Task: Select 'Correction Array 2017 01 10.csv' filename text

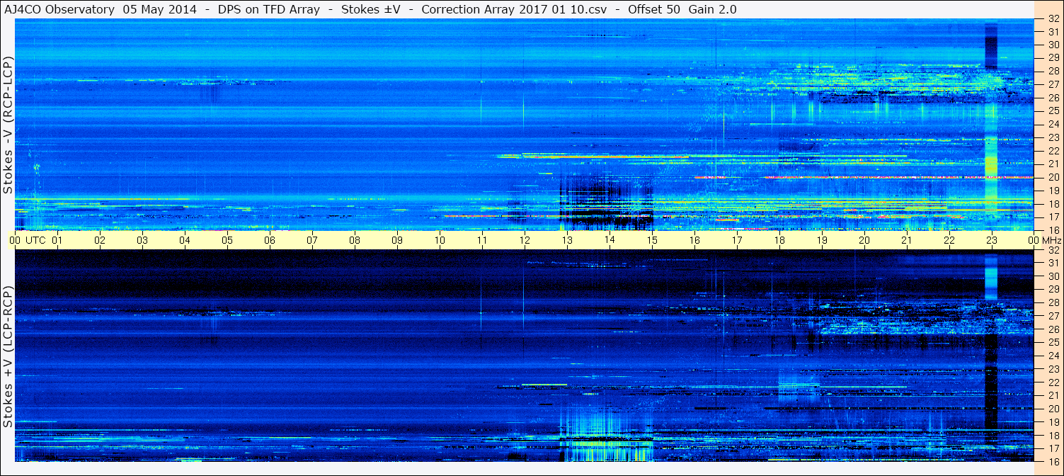Action: [515, 10]
